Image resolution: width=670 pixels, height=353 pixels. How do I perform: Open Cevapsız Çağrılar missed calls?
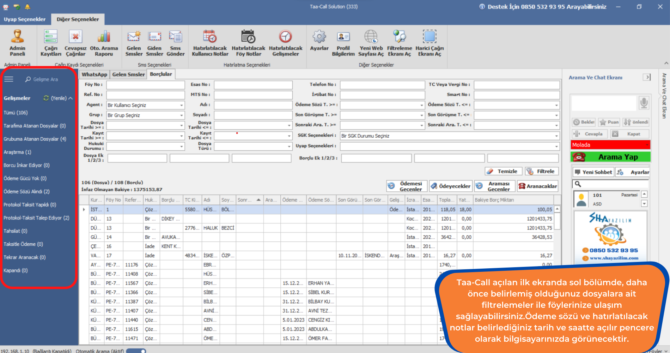click(75, 43)
